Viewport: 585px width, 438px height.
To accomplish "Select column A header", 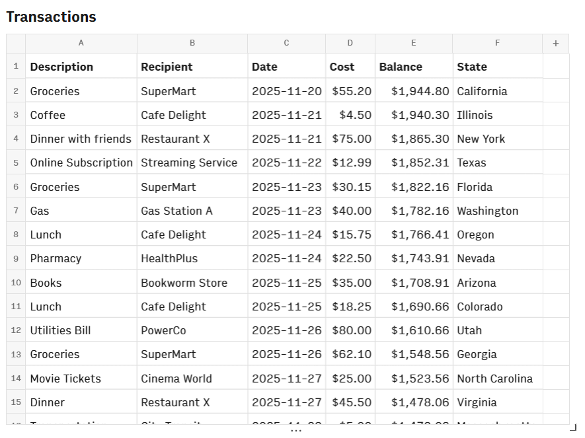I will click(x=81, y=44).
